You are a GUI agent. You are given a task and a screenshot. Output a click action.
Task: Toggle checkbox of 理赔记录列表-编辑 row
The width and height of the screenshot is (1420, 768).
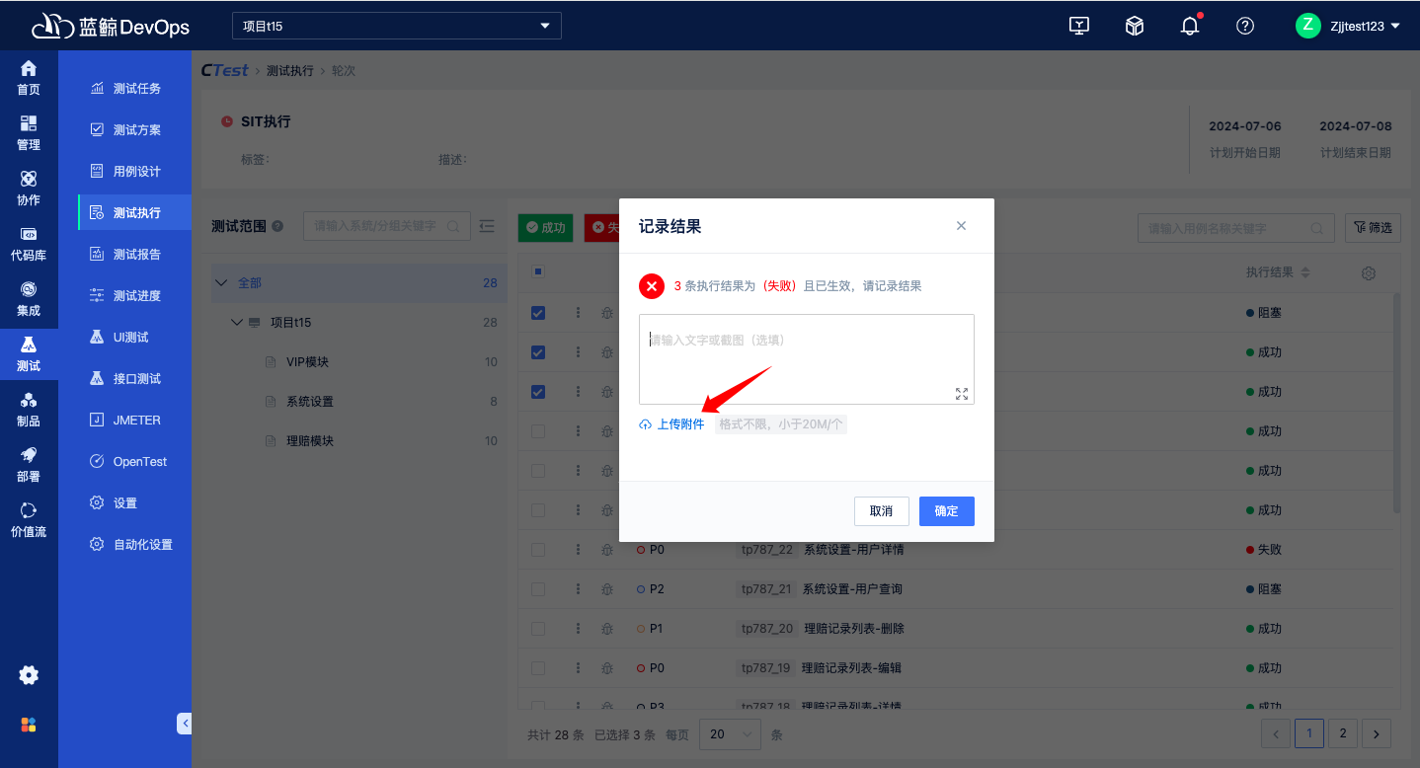pyautogui.click(x=538, y=668)
